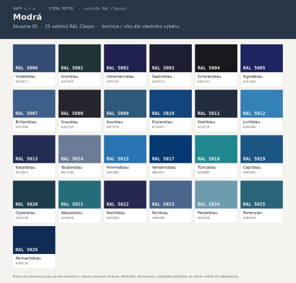
Task: Select the RAL 5012 Lichtblau swatch
Action: click(262, 111)
